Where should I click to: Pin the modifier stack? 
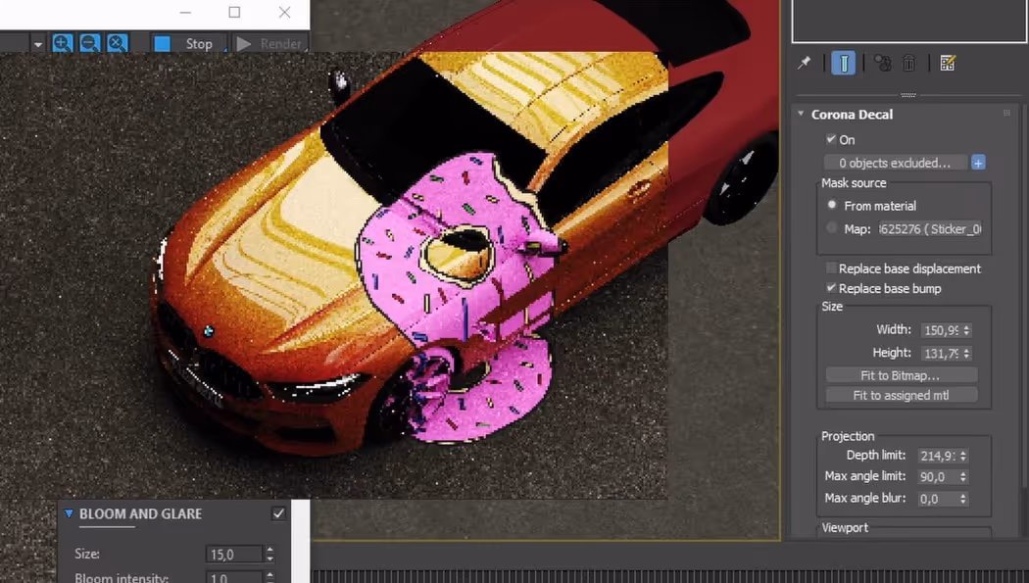(x=804, y=62)
